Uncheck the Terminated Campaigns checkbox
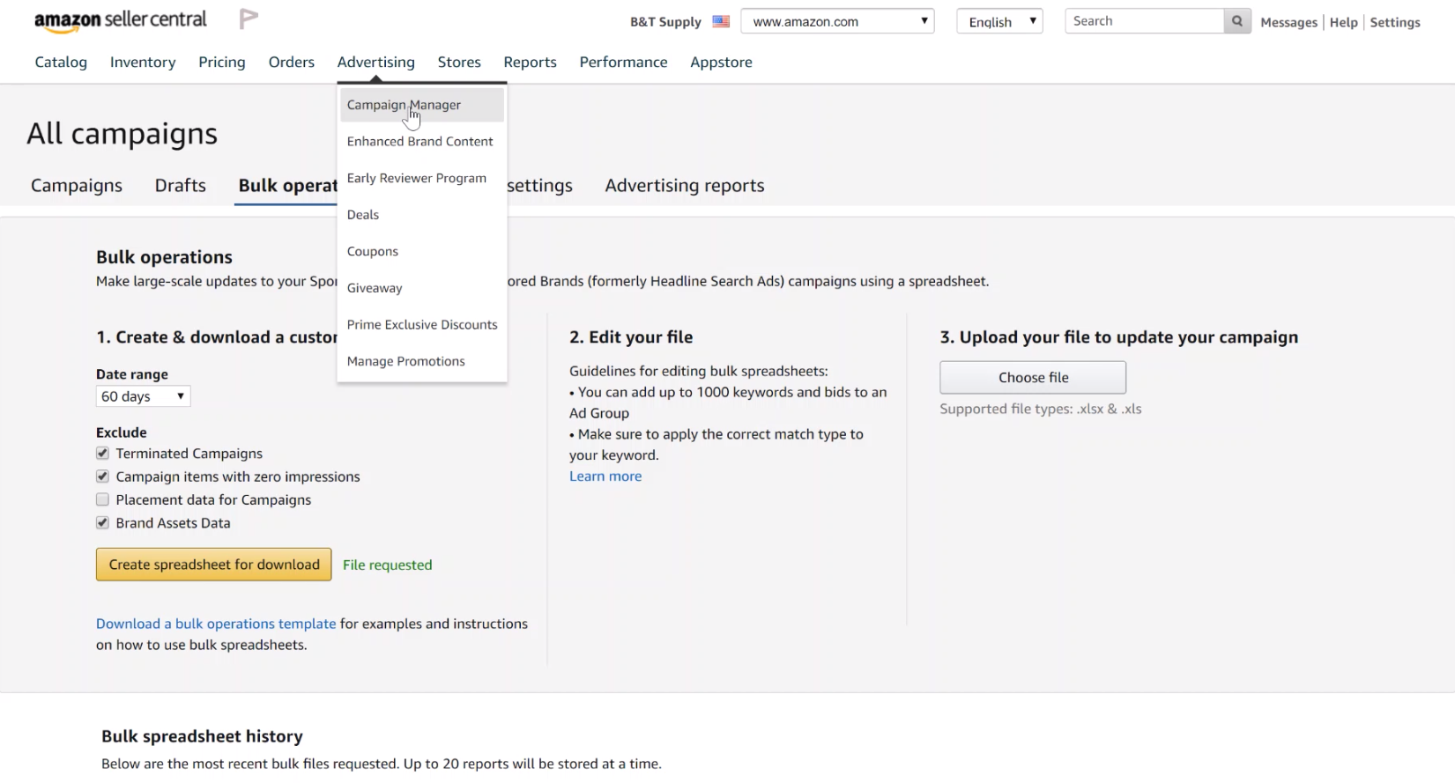Viewport: 1455px width, 783px height. point(103,454)
